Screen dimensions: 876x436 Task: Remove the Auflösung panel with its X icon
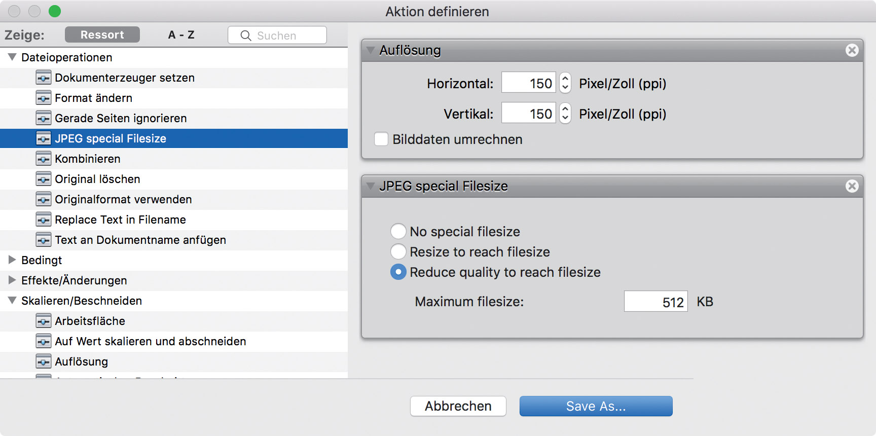[x=852, y=50]
